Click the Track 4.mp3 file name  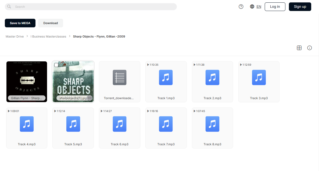tap(27, 144)
